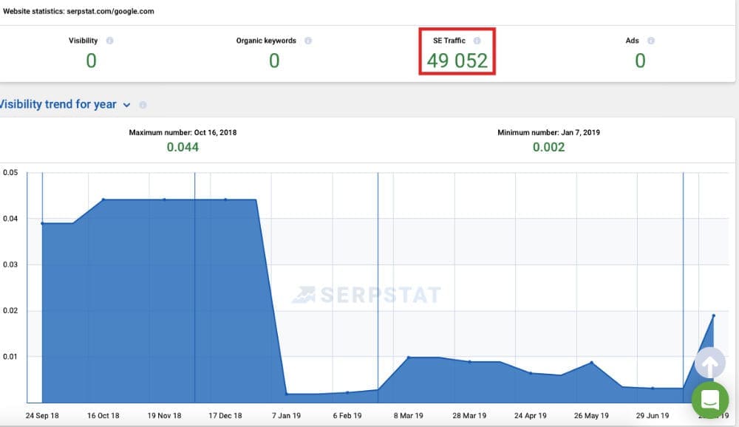This screenshot has height=427, width=739.
Task: Click the 19 Nov 18 axis label
Action: click(165, 416)
